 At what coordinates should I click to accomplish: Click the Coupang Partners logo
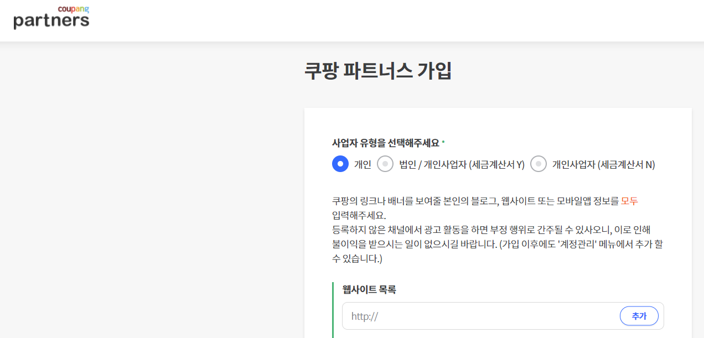pos(51,17)
